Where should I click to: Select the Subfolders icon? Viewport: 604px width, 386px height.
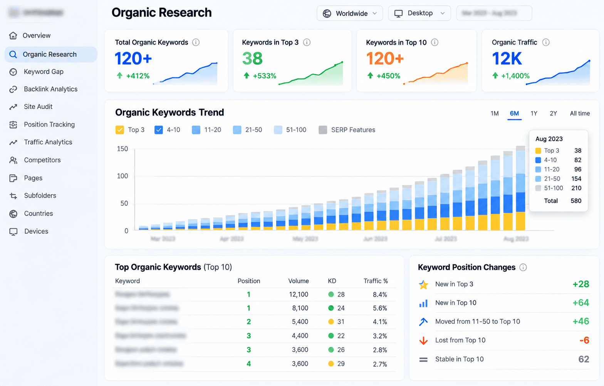(13, 196)
